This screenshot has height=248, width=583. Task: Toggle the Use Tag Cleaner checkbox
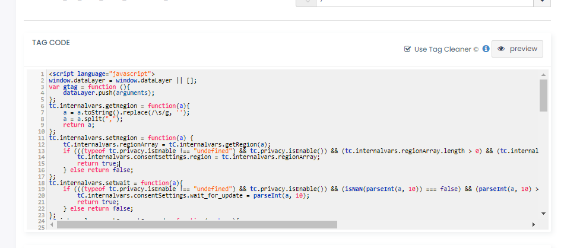[407, 49]
